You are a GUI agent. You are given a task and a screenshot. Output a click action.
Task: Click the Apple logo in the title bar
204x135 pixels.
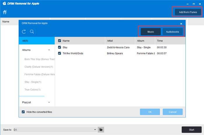(4, 3)
